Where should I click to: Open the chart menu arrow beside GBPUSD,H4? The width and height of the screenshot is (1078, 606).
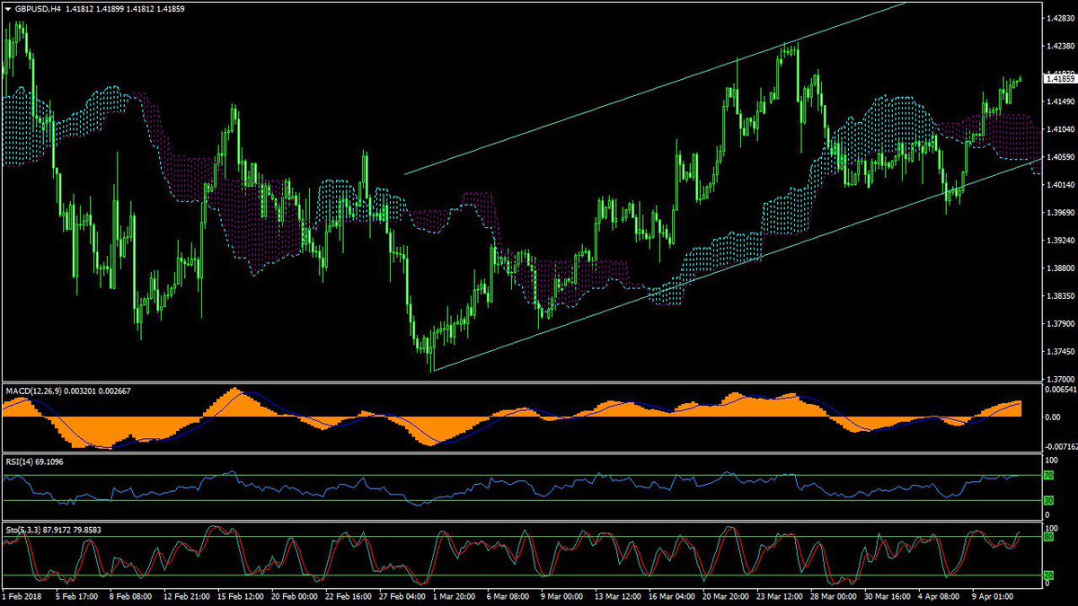click(7, 8)
